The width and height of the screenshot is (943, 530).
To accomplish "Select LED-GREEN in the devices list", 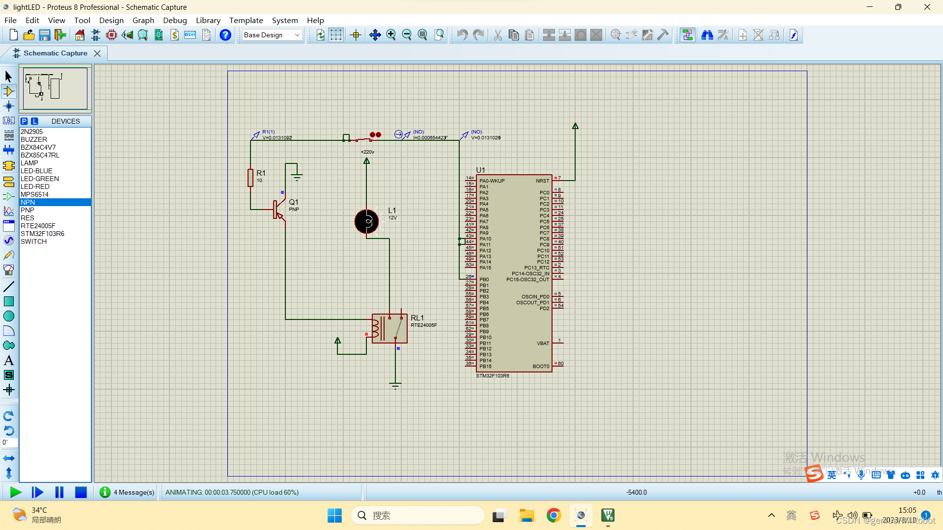I will [40, 179].
